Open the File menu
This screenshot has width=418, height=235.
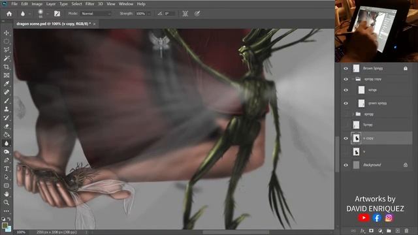click(14, 4)
